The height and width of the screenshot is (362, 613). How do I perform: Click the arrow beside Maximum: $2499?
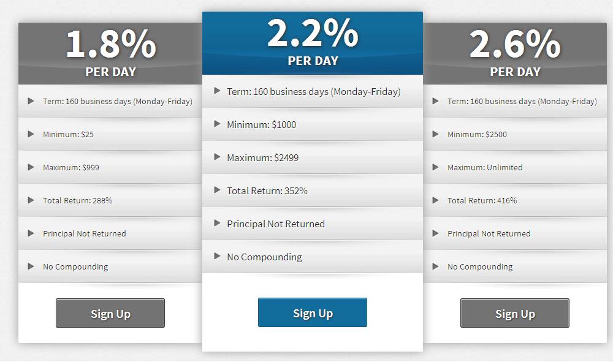pos(217,157)
